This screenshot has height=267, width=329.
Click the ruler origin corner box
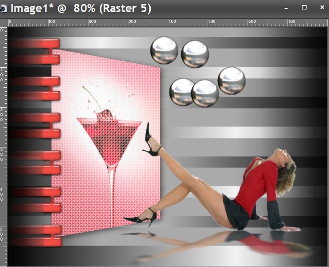click(x=3, y=22)
